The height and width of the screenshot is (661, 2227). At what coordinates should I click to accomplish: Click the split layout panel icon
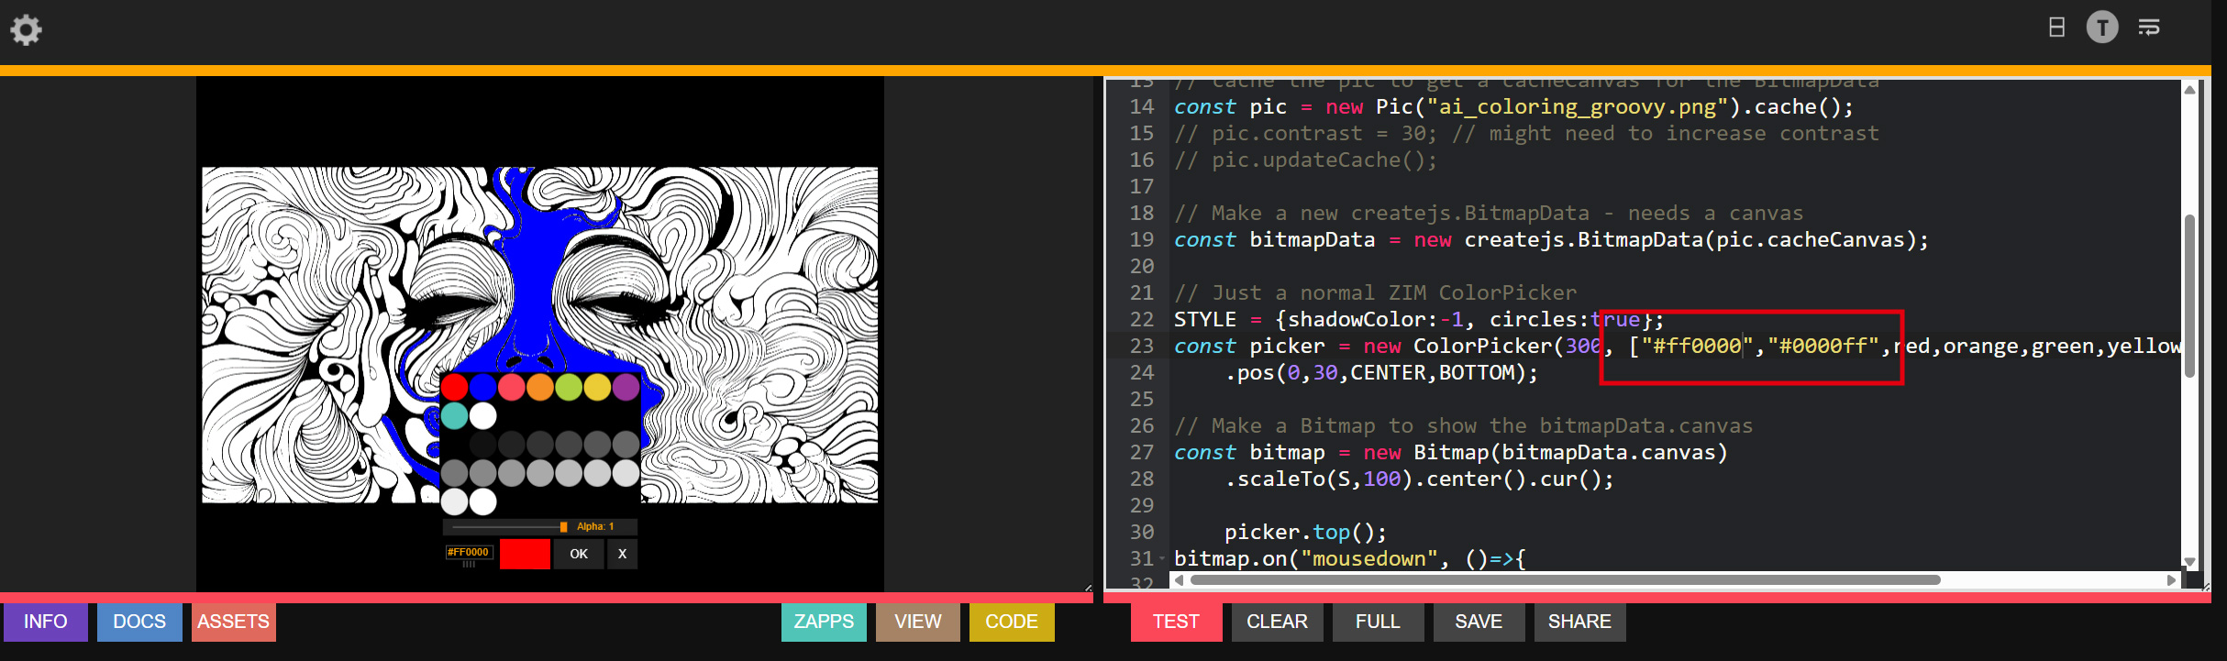pos(2056,28)
